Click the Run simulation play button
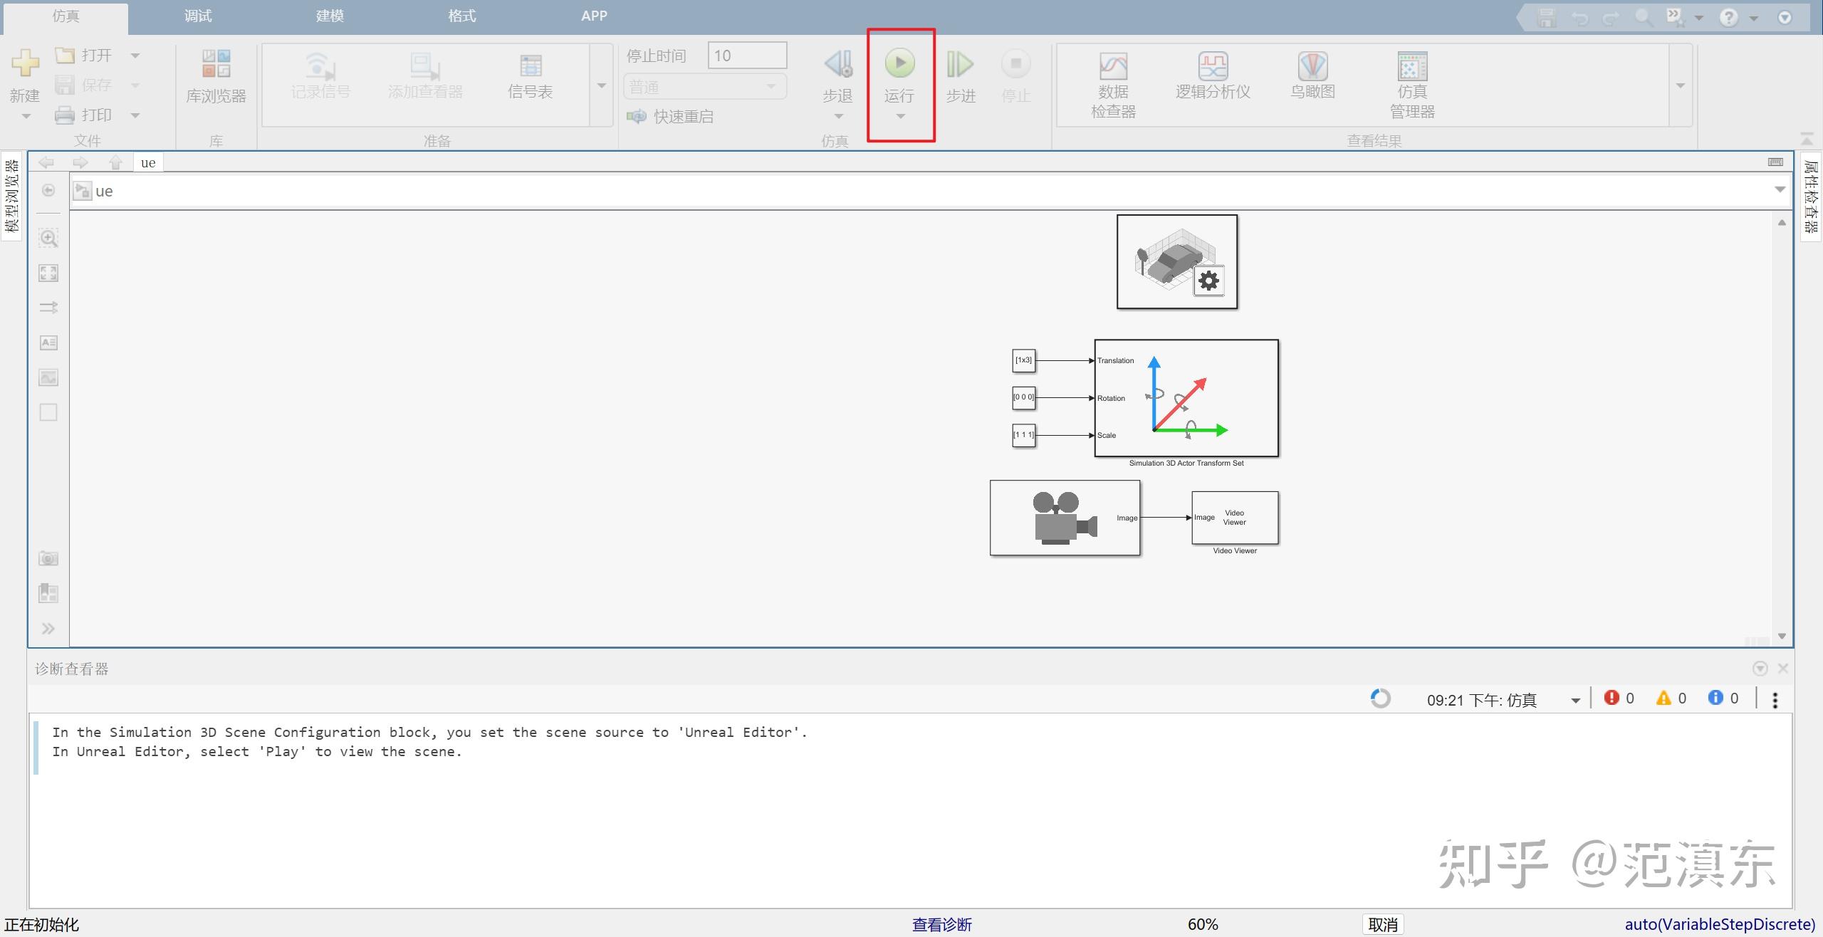Screen dimensions: 1823x937 [x=899, y=63]
